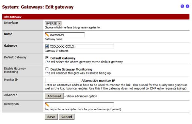Click the Edit gateway red header bar

pyautogui.click(x=96, y=17)
